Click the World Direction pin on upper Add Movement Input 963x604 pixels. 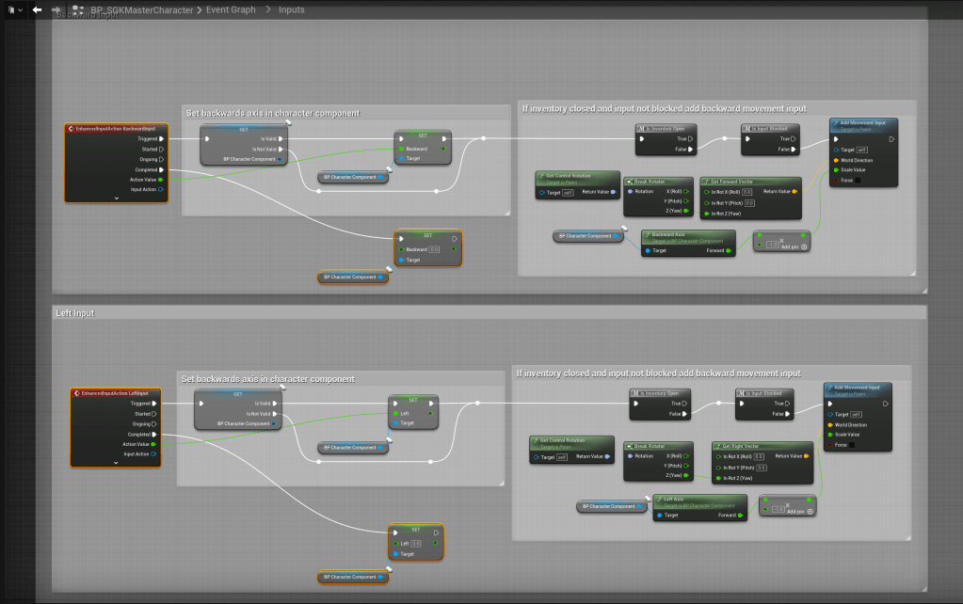click(x=836, y=160)
